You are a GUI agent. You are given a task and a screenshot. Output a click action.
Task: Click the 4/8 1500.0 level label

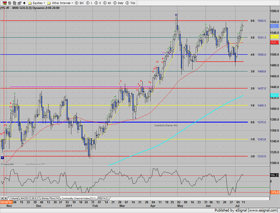tap(258, 55)
